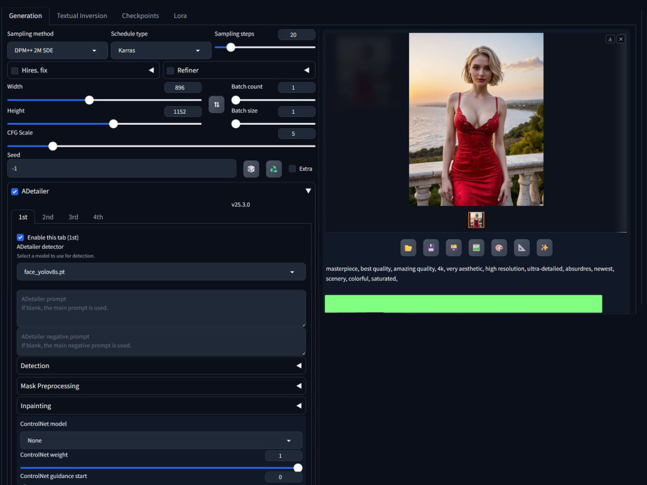Expand the Mask Preprocessing section
Screen dimensions: 647x485
[161, 386]
